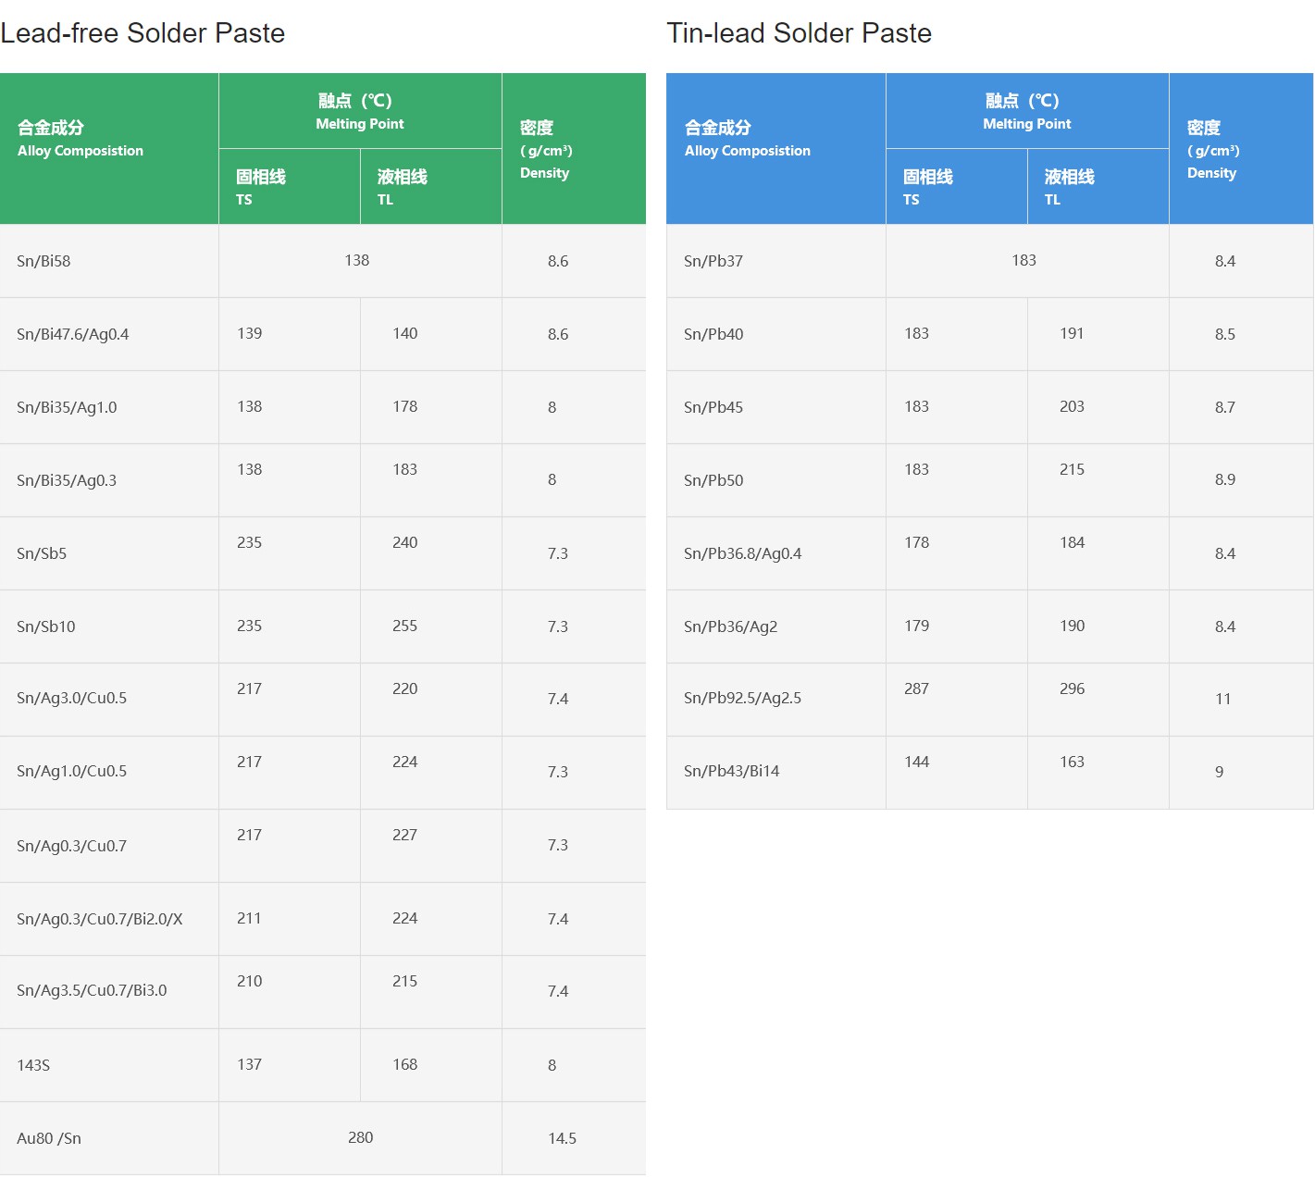Select the Sn/Sb10 alloy name
This screenshot has height=1203, width=1315.
pyautogui.click(x=46, y=626)
